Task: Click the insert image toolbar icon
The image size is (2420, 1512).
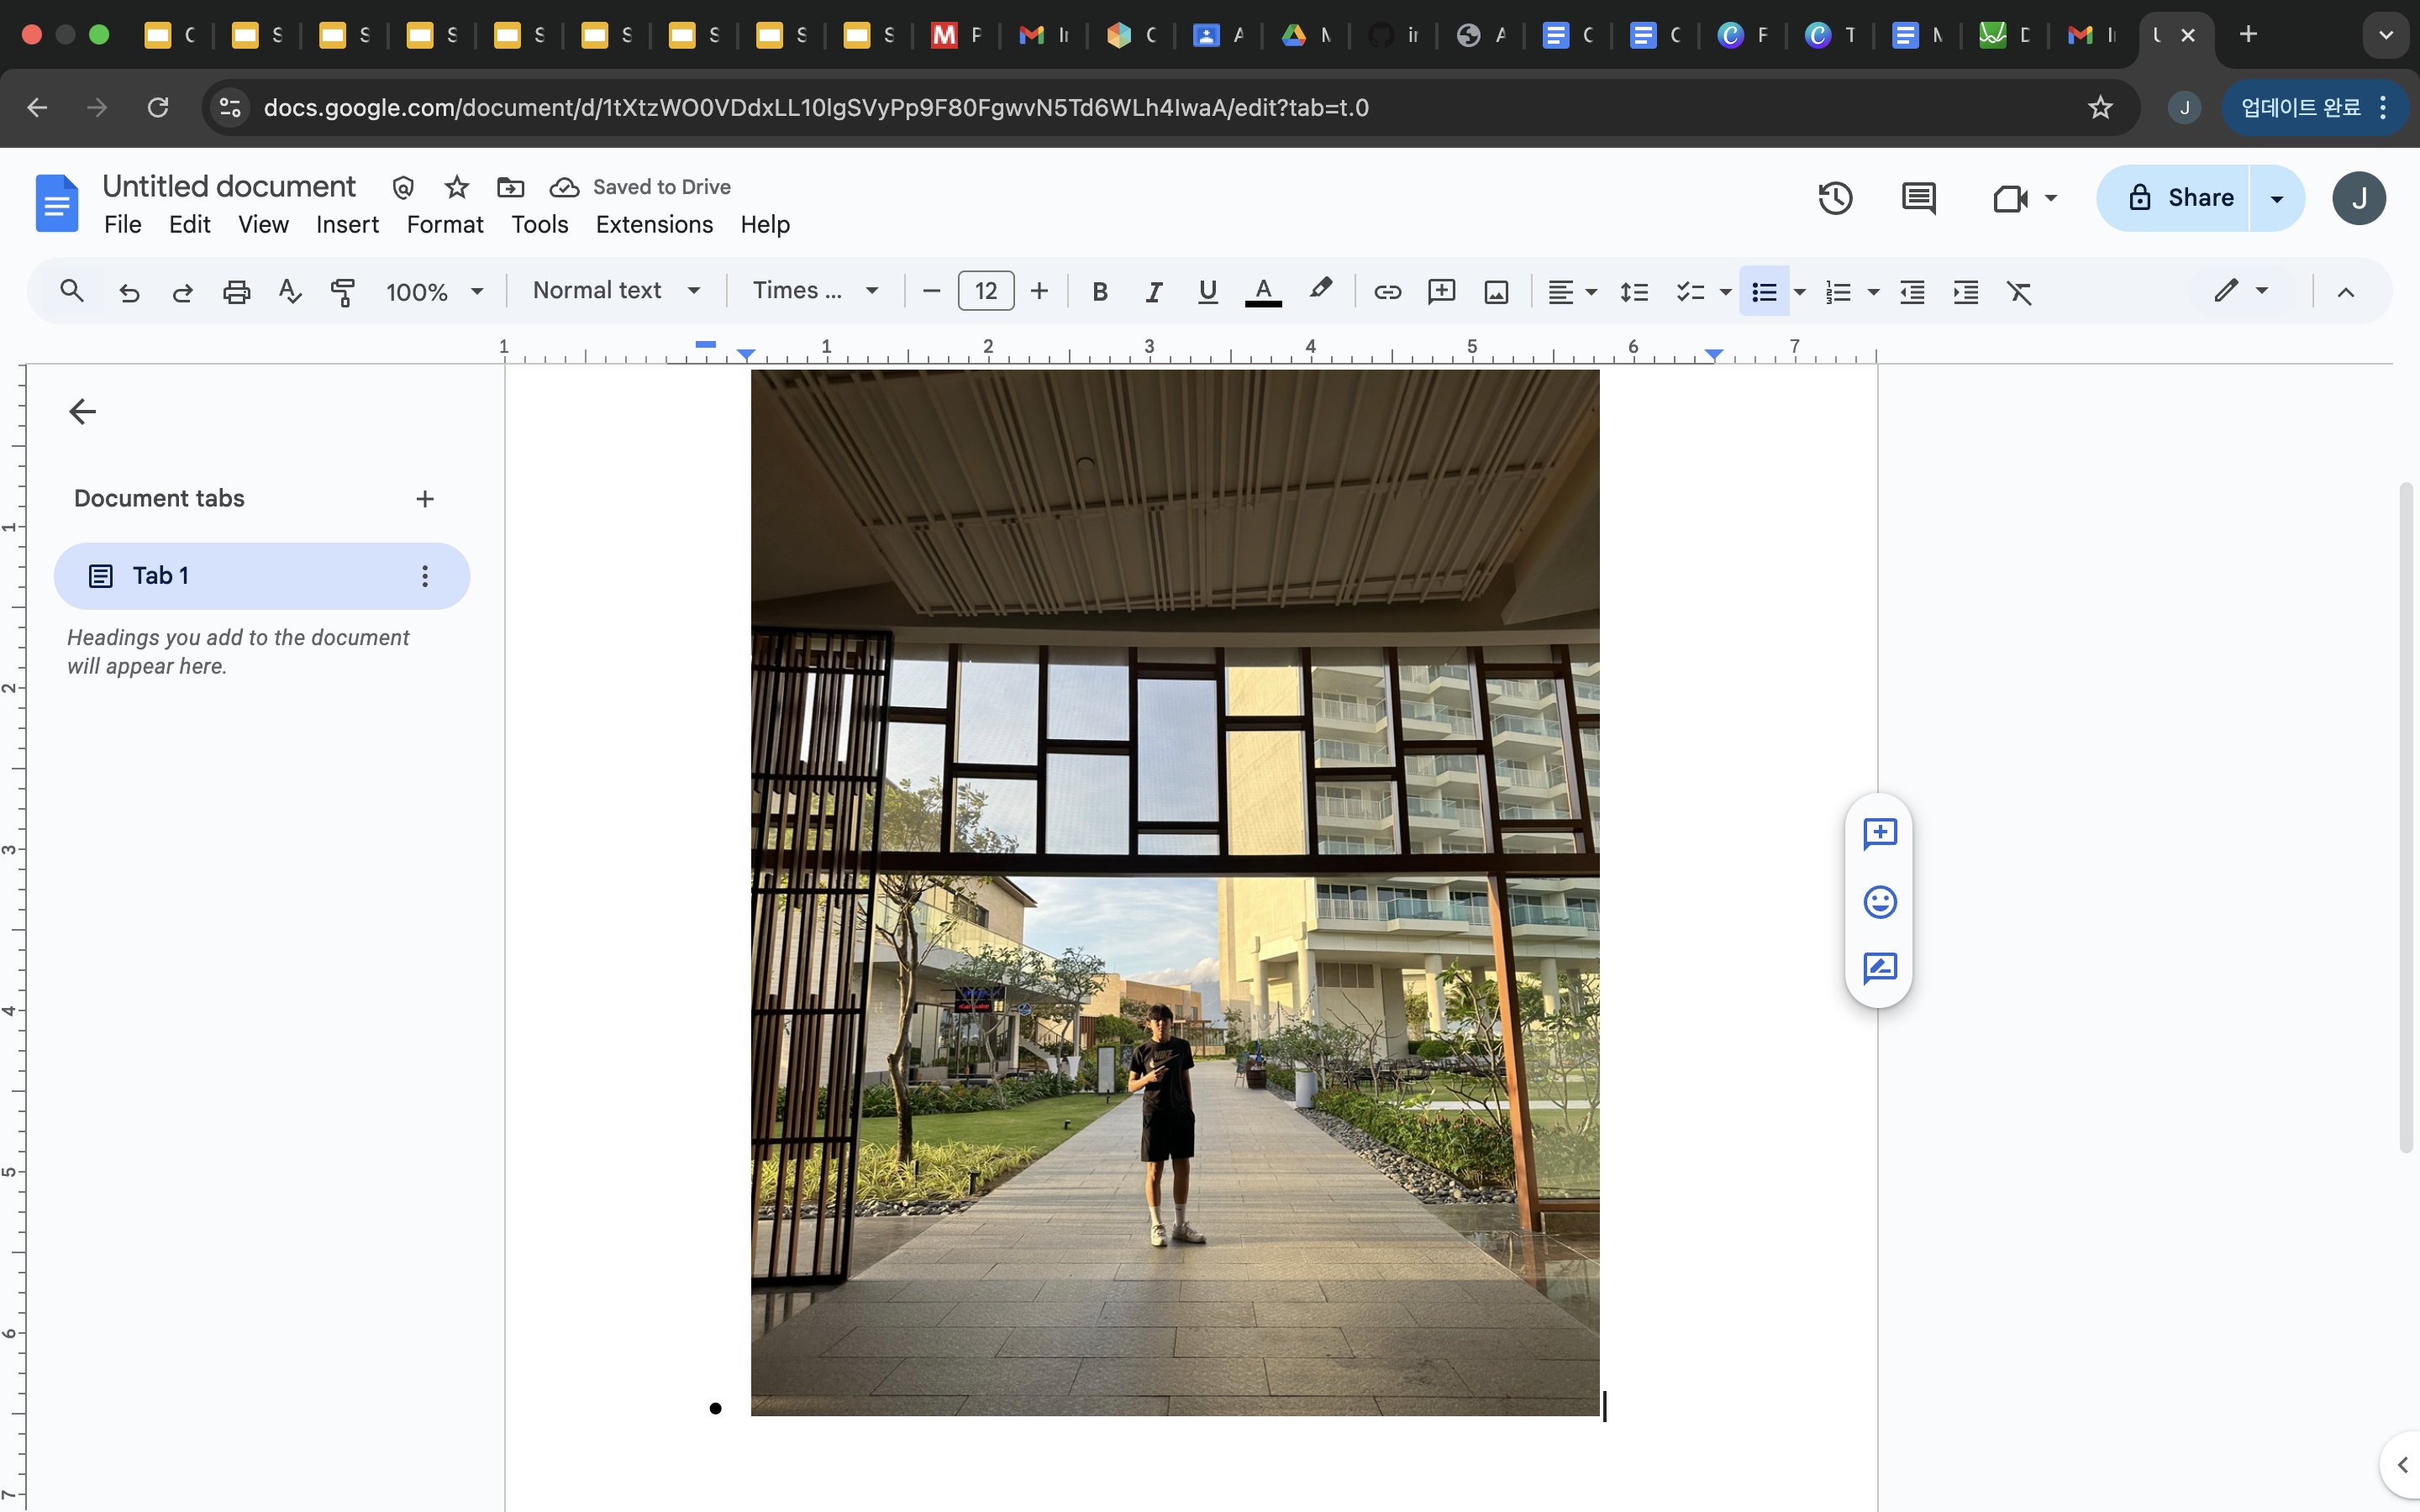Action: point(1496,292)
